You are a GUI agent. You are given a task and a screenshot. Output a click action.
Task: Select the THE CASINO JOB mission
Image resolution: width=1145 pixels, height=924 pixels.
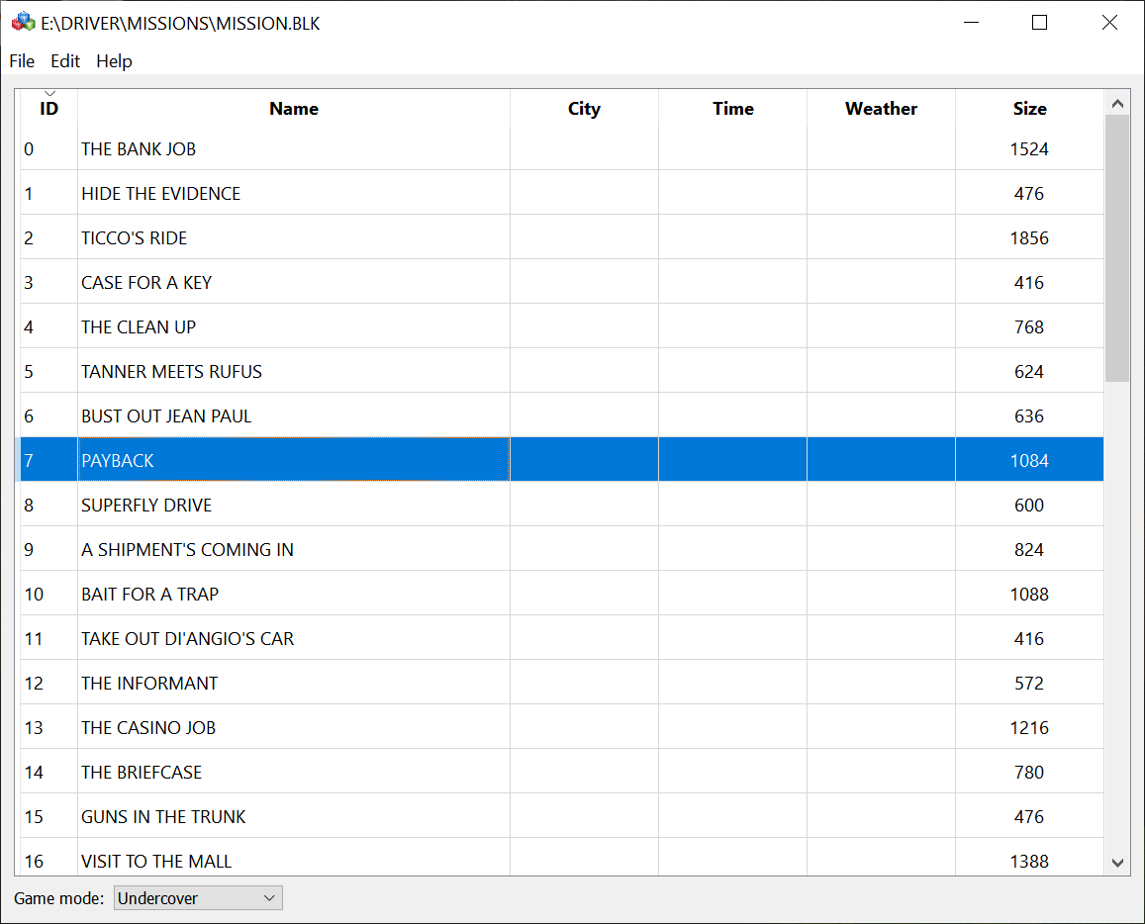pyautogui.click(x=293, y=727)
